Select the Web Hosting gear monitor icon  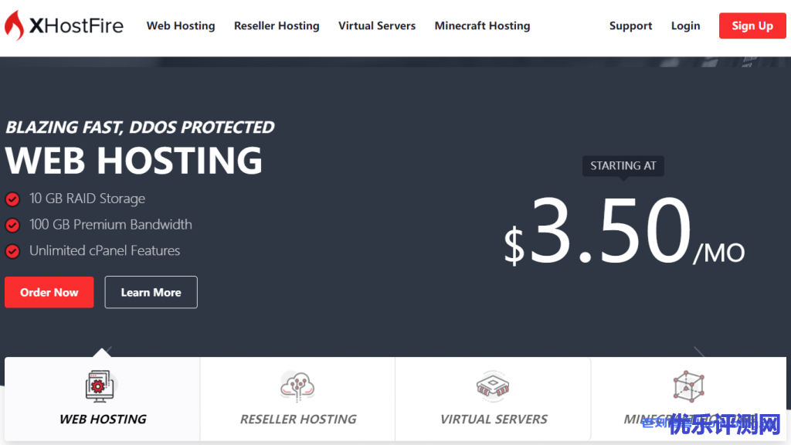pyautogui.click(x=100, y=386)
